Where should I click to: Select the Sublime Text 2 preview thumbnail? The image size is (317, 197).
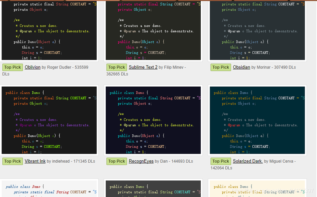point(153,30)
